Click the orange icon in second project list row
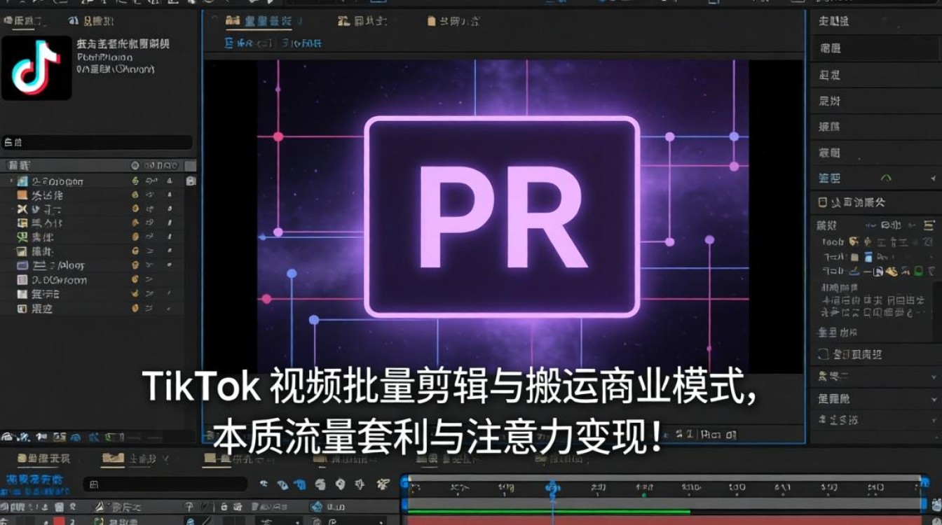The image size is (942, 525). [x=22, y=195]
